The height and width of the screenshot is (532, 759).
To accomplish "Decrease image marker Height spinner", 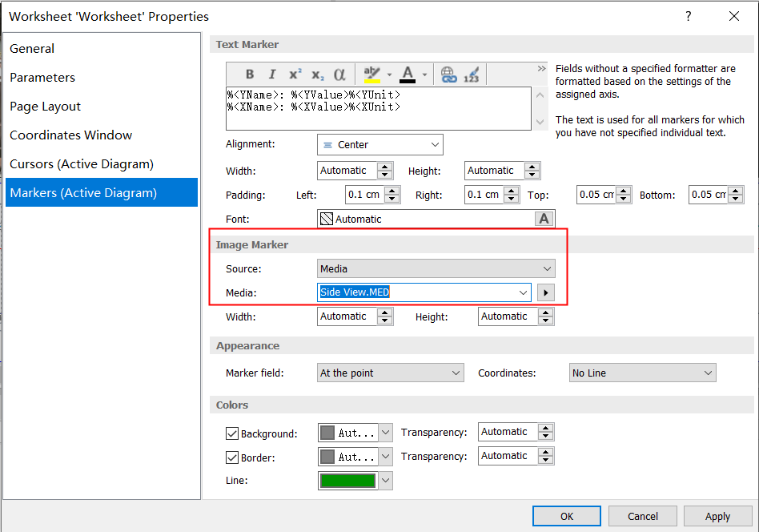I will point(545,320).
